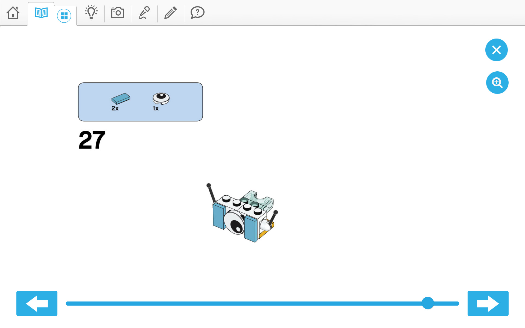The width and height of the screenshot is (525, 328).
Task: Open the building instructions book tab
Action: pyautogui.click(x=41, y=13)
